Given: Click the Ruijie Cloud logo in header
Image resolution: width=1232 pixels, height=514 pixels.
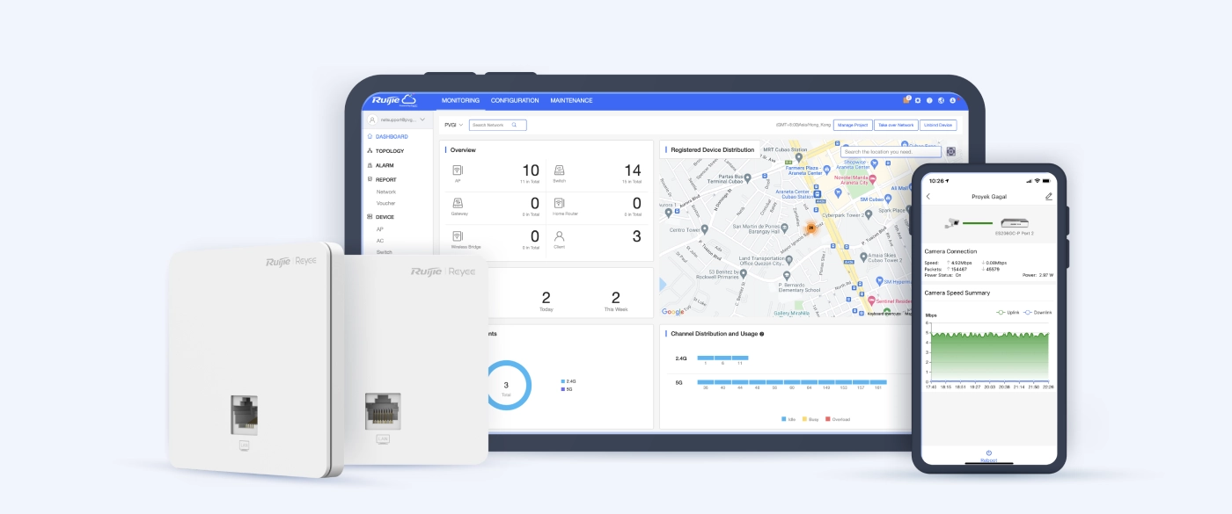Looking at the screenshot, I should click(393, 100).
